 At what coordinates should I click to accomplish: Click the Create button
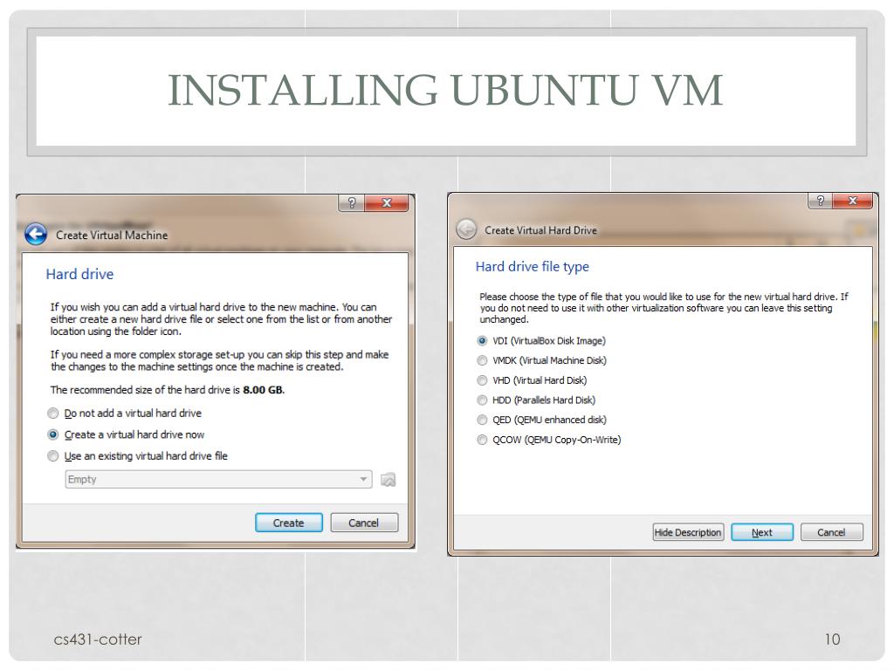tap(288, 523)
